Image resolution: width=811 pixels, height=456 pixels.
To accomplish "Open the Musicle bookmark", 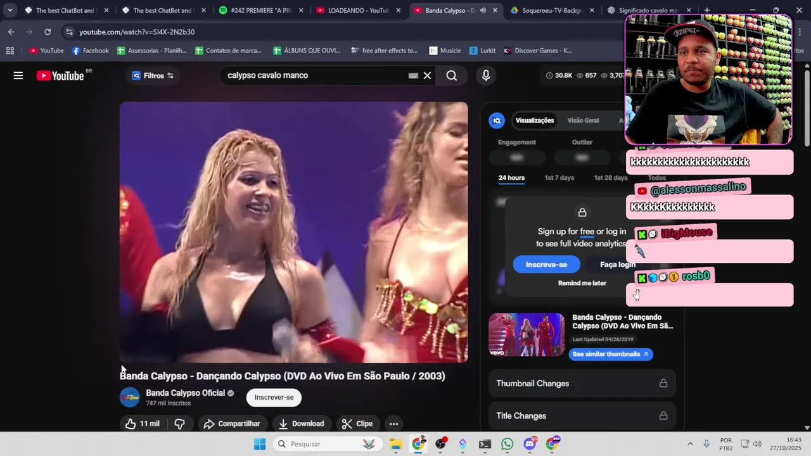I will click(445, 51).
